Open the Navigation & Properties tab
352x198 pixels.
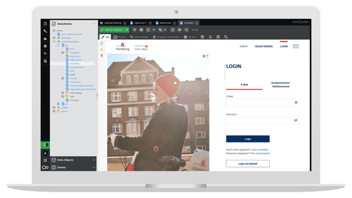(166, 37)
